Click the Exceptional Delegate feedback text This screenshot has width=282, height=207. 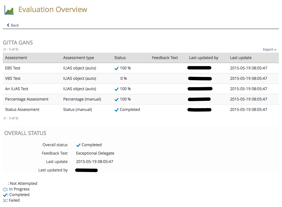point(95,153)
